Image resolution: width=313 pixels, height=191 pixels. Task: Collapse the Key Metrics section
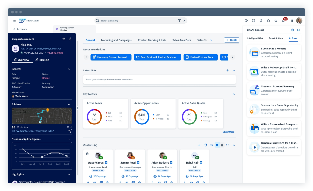[x=234, y=94]
